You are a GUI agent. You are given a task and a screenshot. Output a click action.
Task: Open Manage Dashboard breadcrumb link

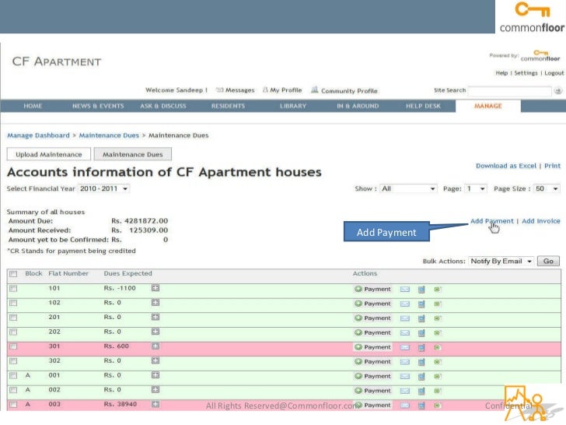point(38,135)
